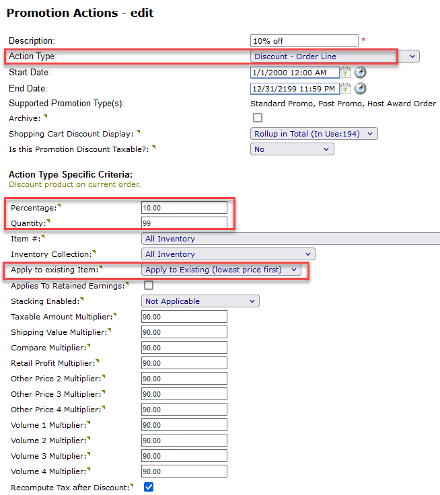Open the Action Type dropdown
Viewport: 440px width, 495px height.
(334, 56)
